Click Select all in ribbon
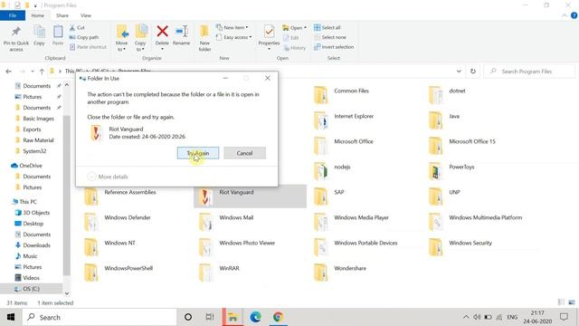This screenshot has height=326, width=579. pos(327,28)
